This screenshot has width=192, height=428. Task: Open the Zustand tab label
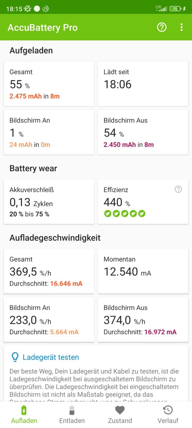coord(120,421)
